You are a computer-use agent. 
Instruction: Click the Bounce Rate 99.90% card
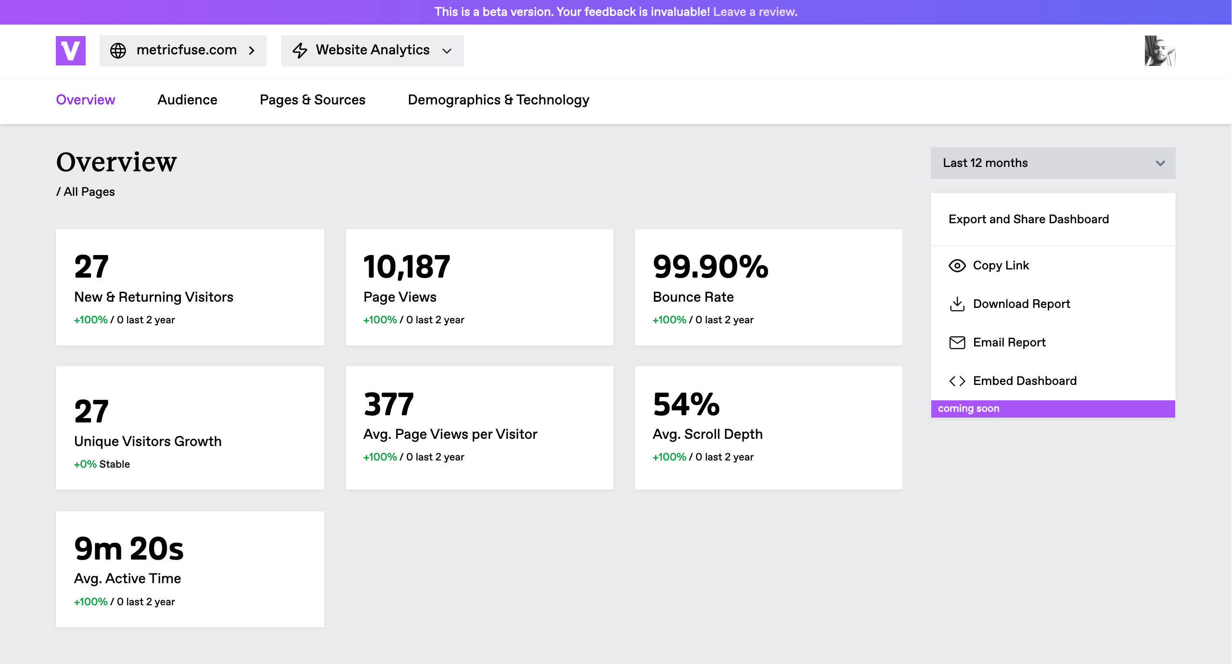(x=768, y=287)
